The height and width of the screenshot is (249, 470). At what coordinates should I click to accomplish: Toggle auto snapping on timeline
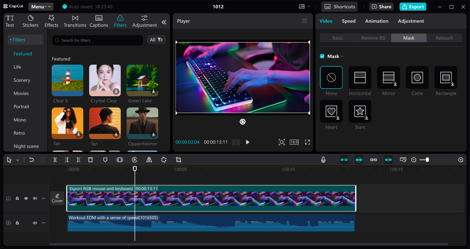click(359, 160)
